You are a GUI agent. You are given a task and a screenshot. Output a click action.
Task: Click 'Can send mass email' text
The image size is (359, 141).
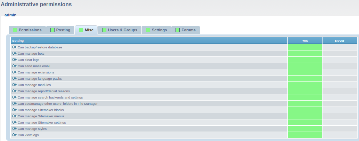pyautogui.click(x=34, y=66)
